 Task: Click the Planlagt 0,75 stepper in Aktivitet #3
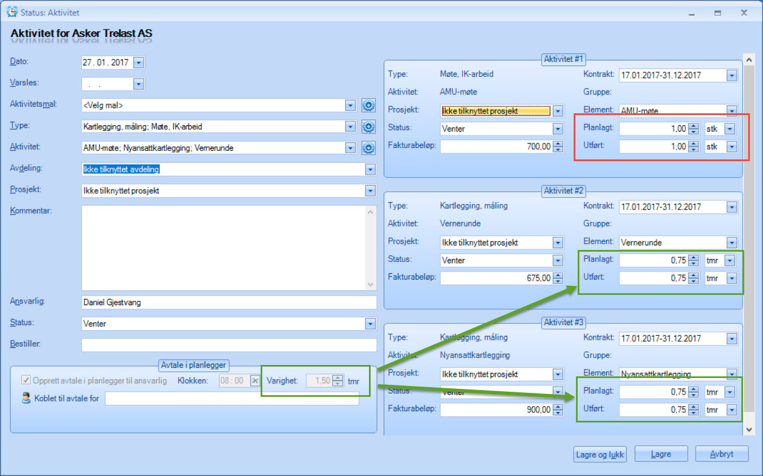click(x=693, y=392)
